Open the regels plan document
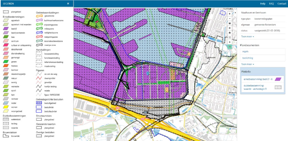 (246, 52)
